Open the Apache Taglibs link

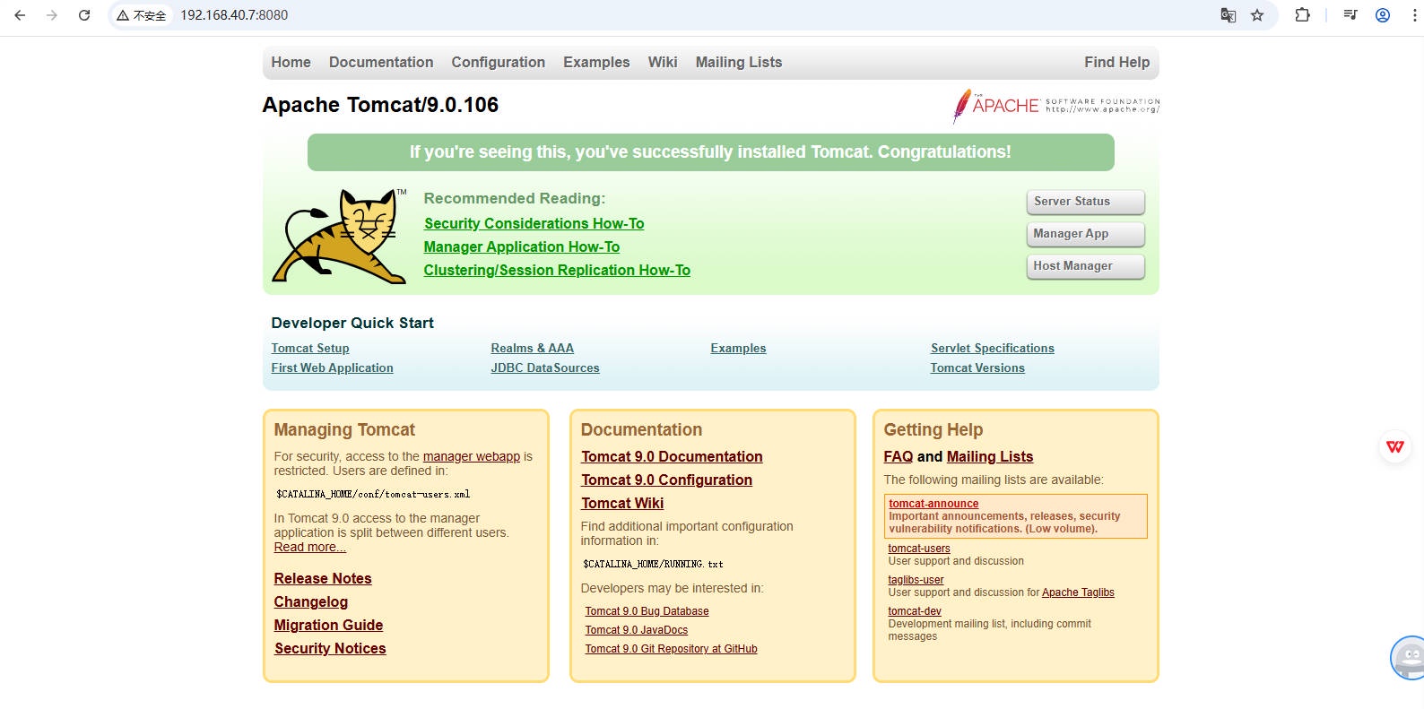pyautogui.click(x=1078, y=592)
